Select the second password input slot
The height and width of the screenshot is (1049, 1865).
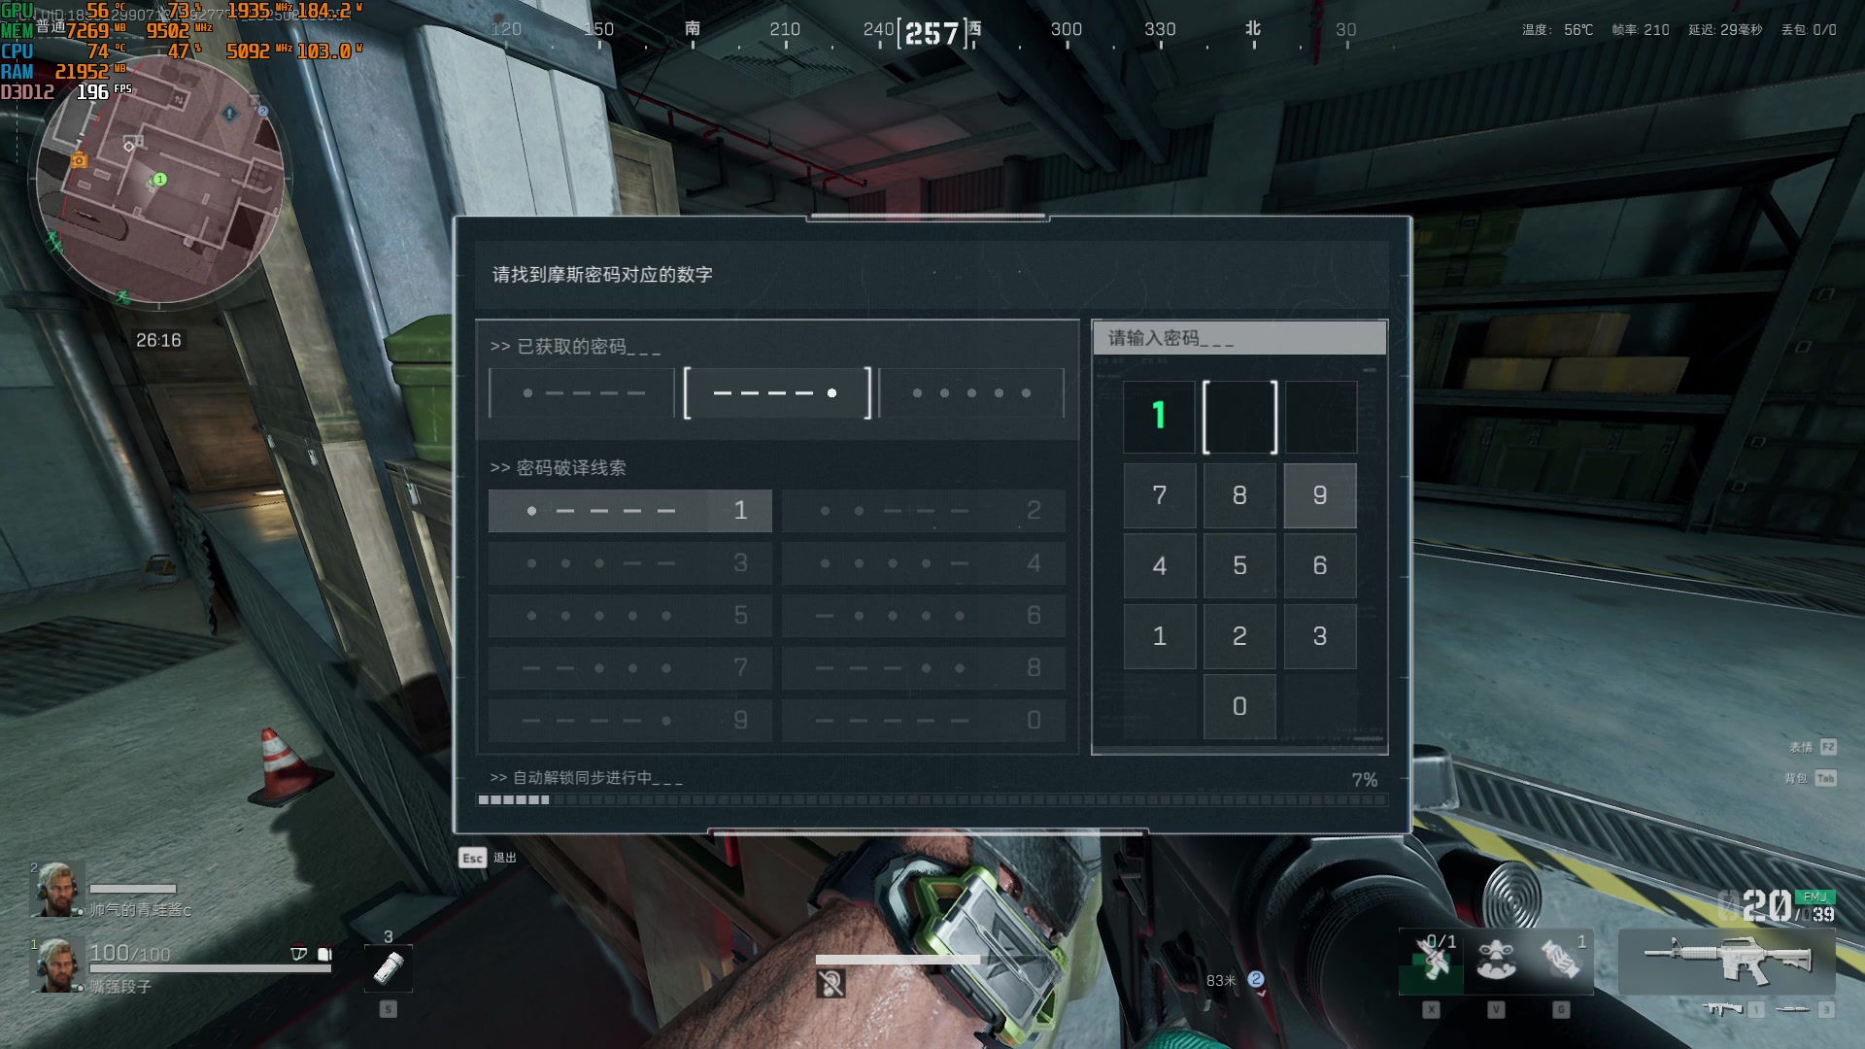click(x=1239, y=417)
